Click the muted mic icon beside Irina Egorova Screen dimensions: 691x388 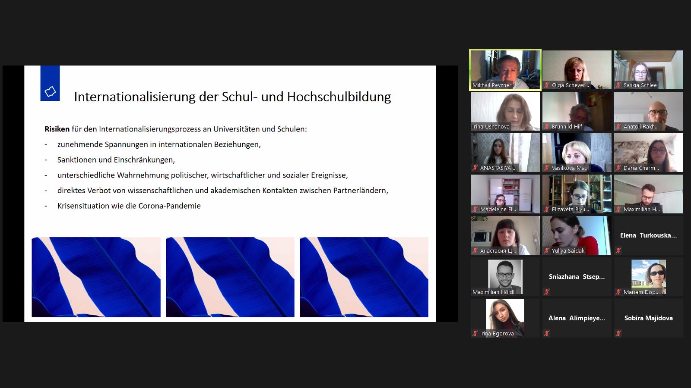(x=475, y=333)
